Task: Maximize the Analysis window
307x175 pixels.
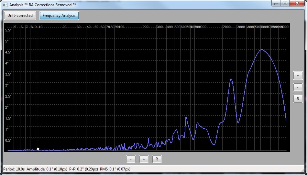Action: (285, 4)
